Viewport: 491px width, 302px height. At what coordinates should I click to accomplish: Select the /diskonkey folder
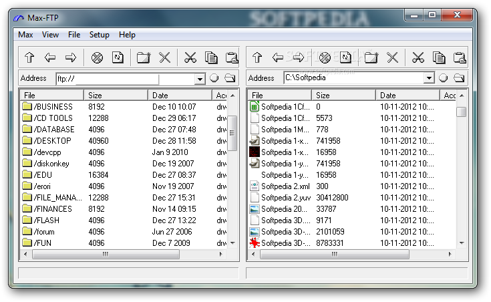coord(46,164)
